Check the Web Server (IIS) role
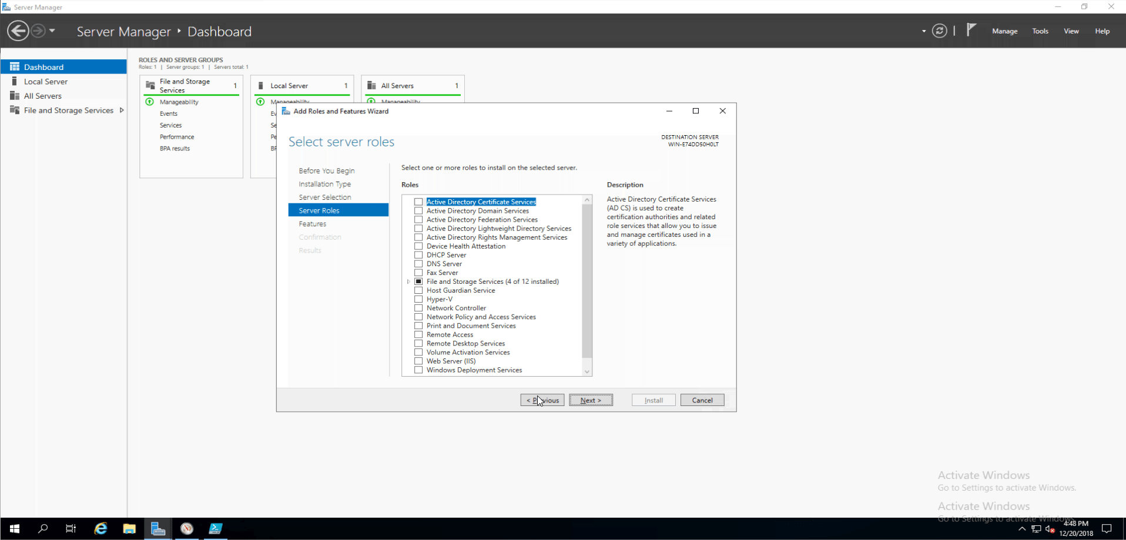The width and height of the screenshot is (1126, 540). 418,361
